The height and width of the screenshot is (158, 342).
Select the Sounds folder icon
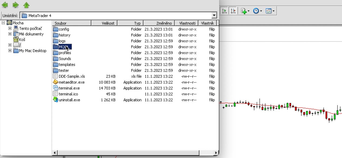pyautogui.click(x=55, y=59)
